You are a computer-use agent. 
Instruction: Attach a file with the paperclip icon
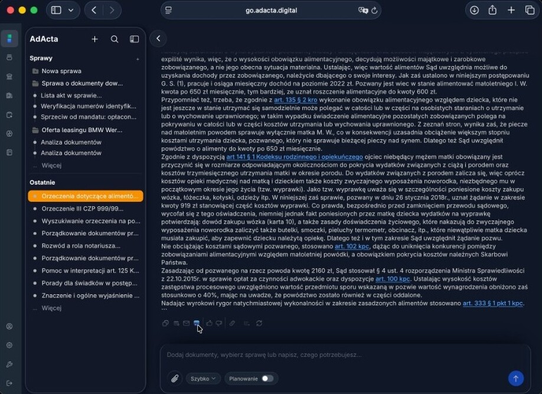tap(175, 379)
